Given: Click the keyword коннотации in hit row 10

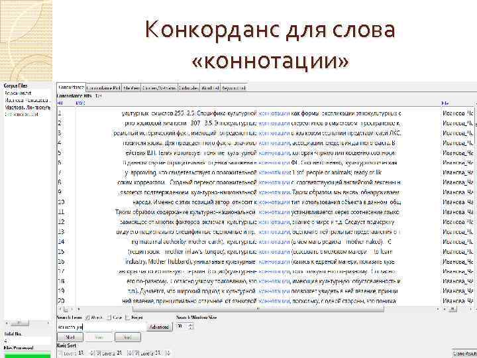Looking at the screenshot, I should [x=274, y=202].
